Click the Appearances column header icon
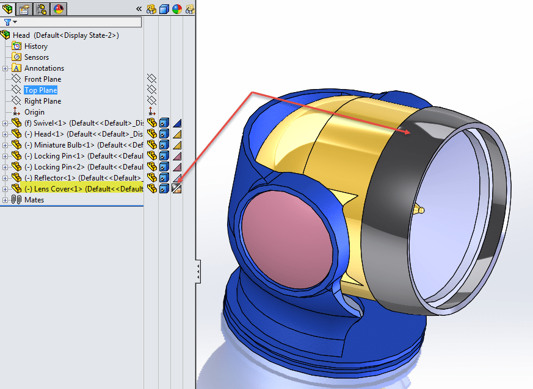Viewport: 533px width, 389px height. (177, 9)
